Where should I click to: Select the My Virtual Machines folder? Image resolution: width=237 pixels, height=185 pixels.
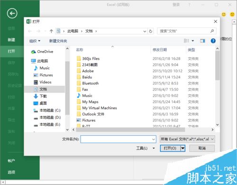tap(97, 108)
